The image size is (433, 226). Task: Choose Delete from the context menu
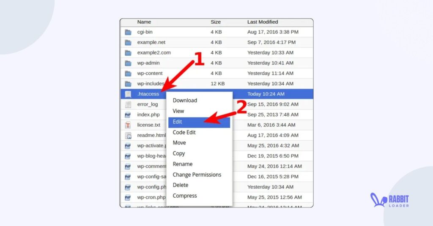[181, 185]
